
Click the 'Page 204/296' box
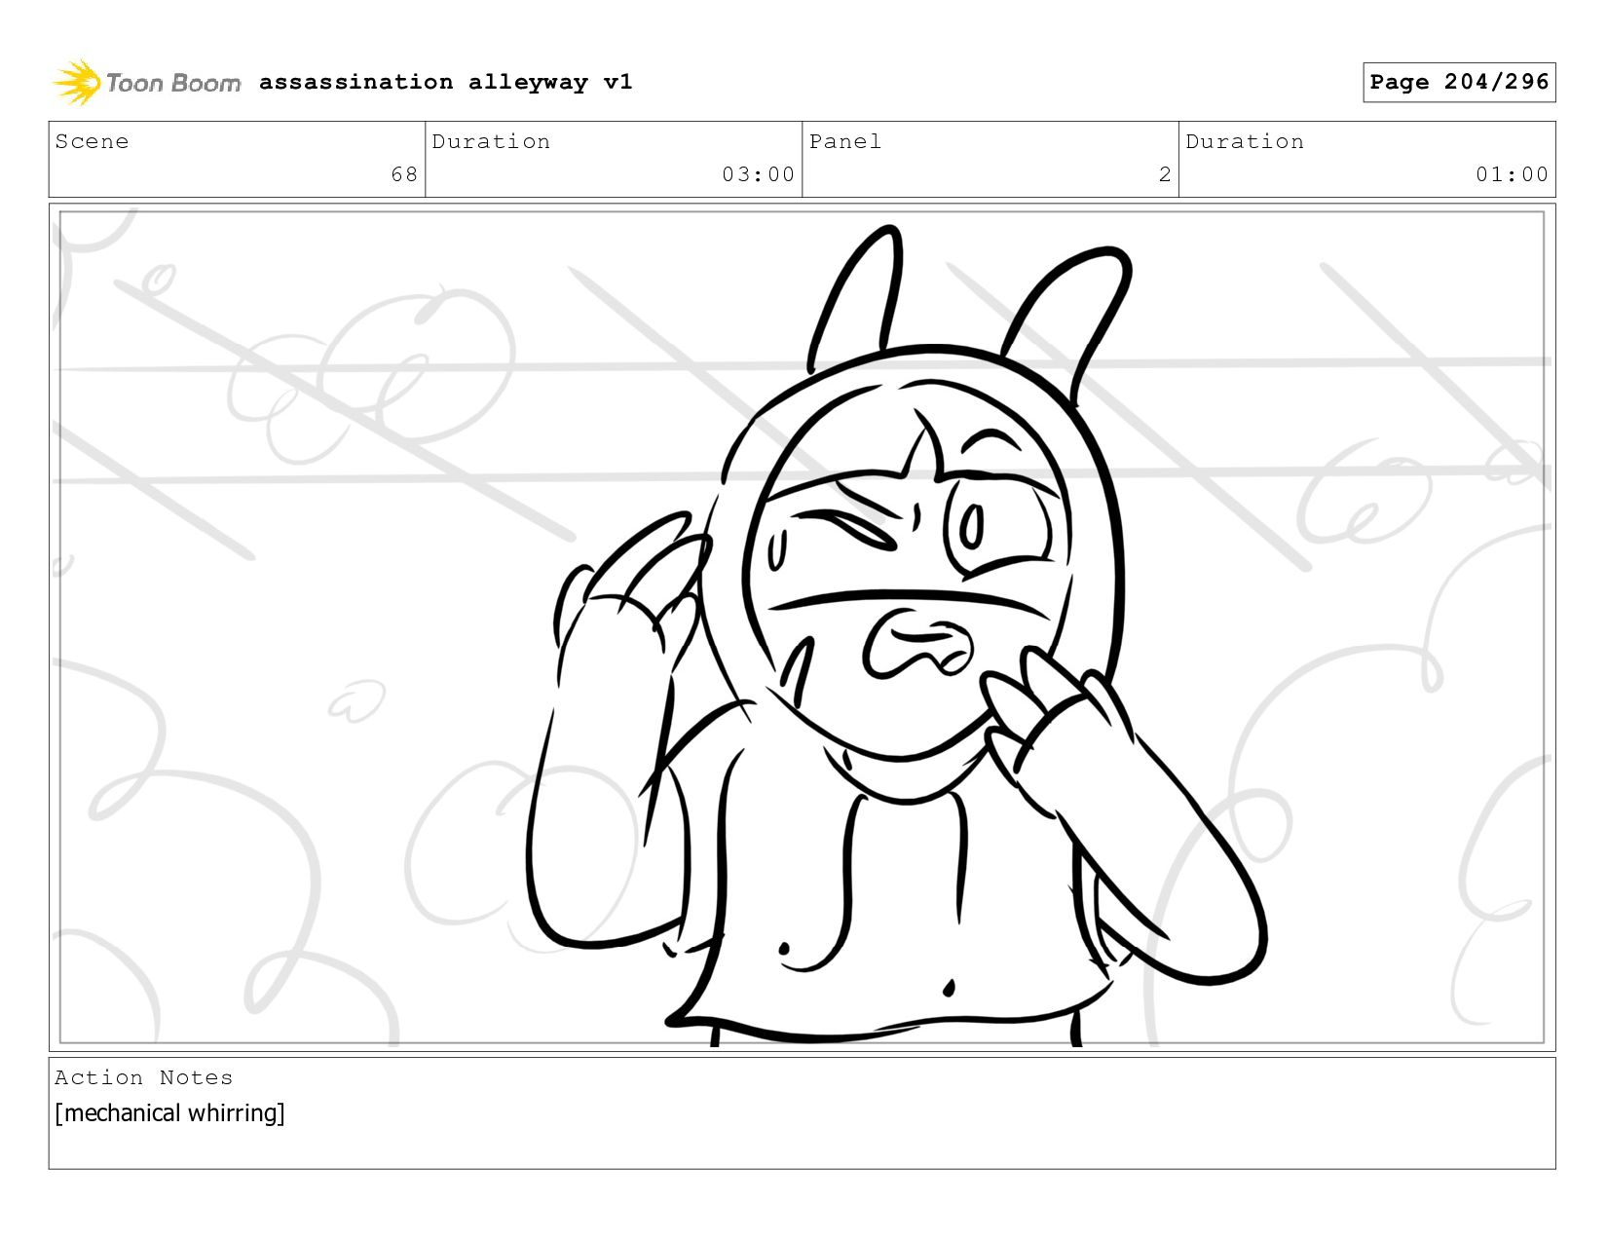(x=1459, y=82)
